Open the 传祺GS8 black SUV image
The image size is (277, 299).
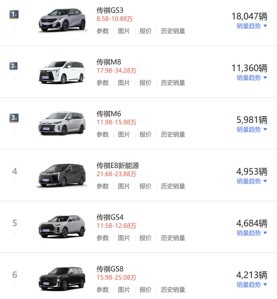point(62,279)
